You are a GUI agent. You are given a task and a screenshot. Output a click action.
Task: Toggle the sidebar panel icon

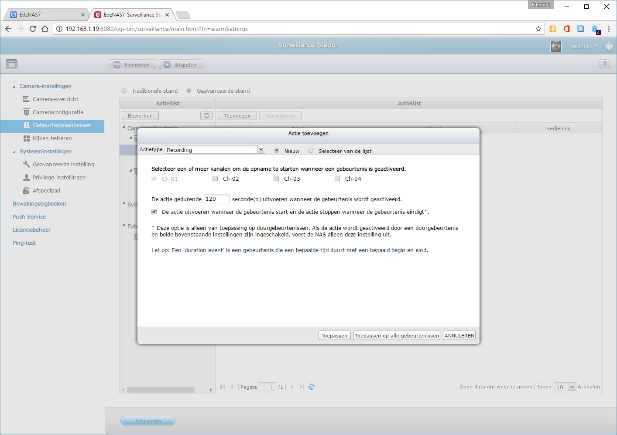point(11,64)
